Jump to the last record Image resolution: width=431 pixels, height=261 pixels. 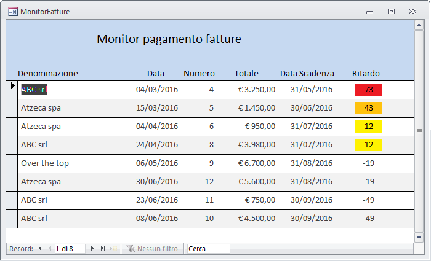click(103, 249)
